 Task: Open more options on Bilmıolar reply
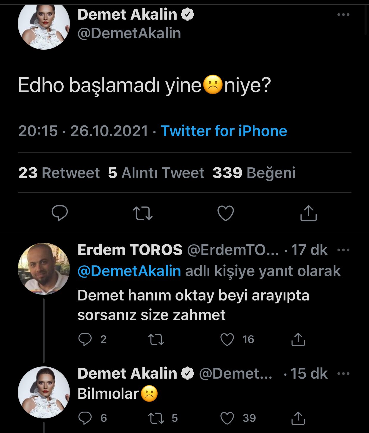pyautogui.click(x=344, y=374)
